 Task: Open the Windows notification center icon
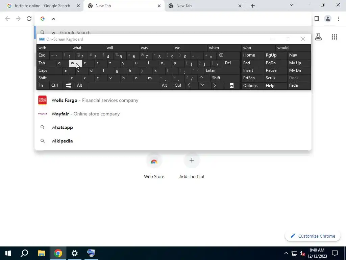point(335,253)
